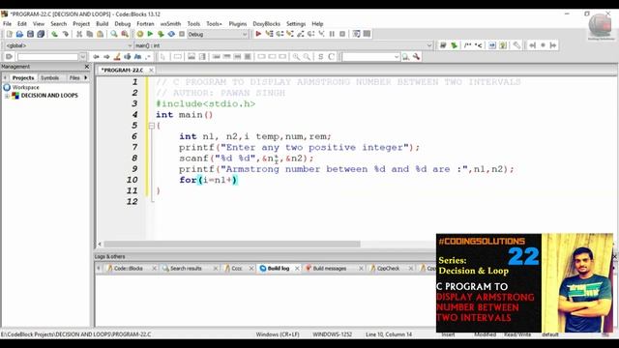Switch to the Symbols tab

click(49, 77)
